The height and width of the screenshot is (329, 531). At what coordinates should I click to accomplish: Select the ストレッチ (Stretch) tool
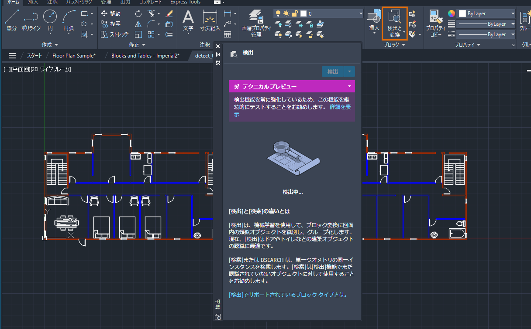pos(114,34)
